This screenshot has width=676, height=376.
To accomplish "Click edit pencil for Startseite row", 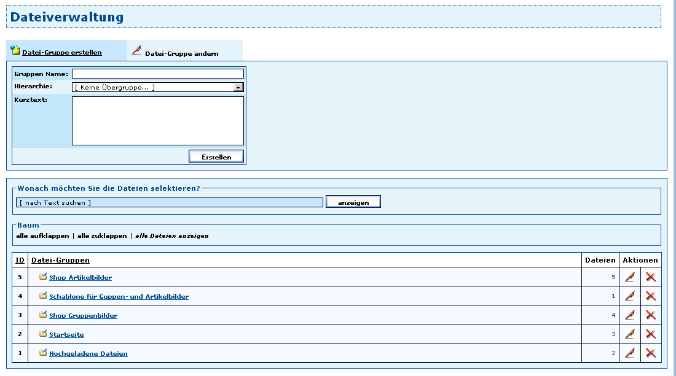I will coord(629,334).
